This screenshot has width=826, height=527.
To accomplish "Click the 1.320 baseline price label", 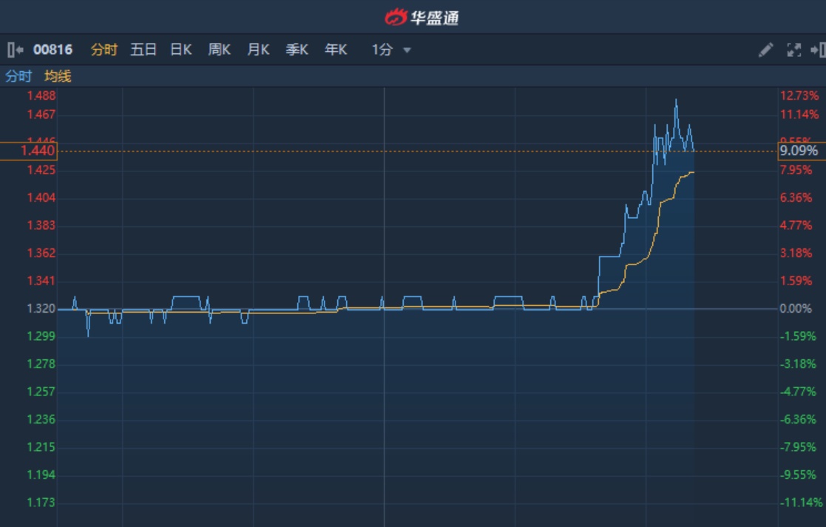I will click(x=41, y=308).
